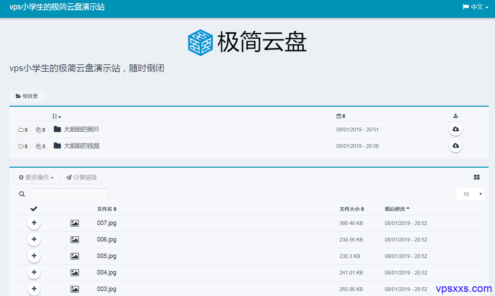Preview image icon for 006.jpg
This screenshot has width=495, height=296.
point(75,240)
